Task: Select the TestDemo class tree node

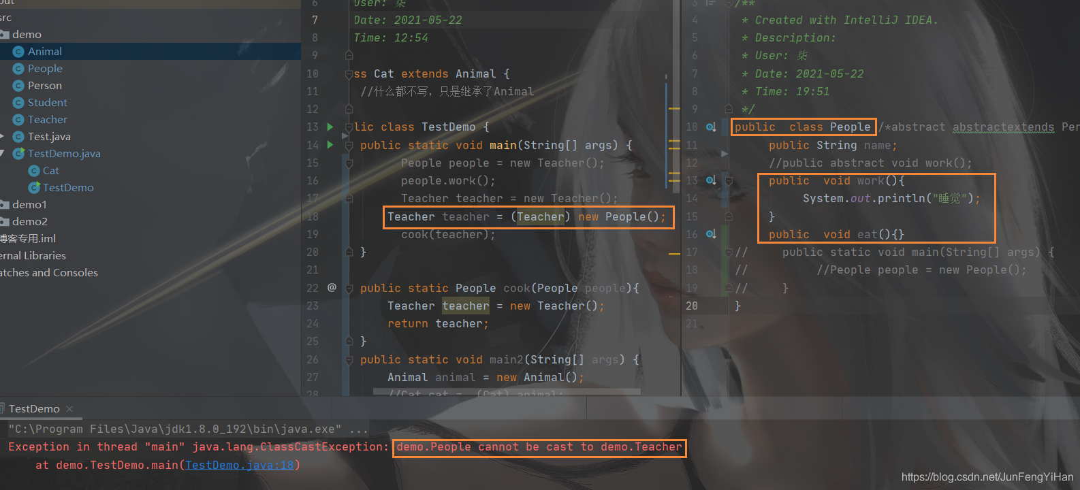Action: click(x=68, y=188)
